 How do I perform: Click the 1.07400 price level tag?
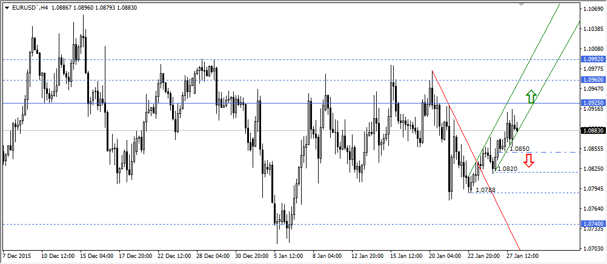593,224
